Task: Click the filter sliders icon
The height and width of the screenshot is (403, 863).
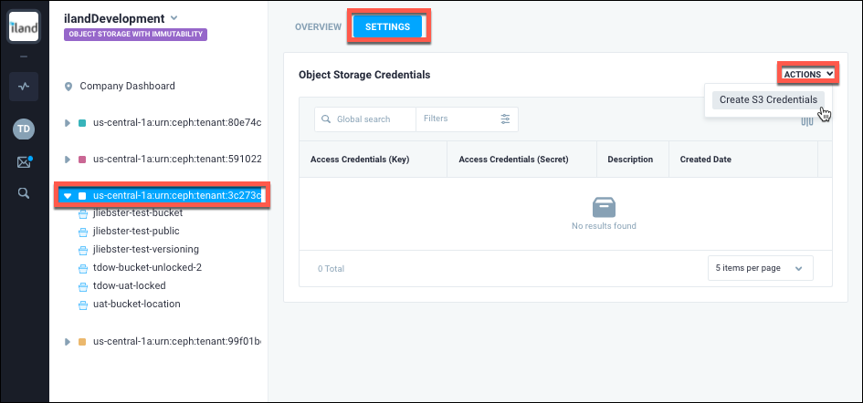Action: 505,119
